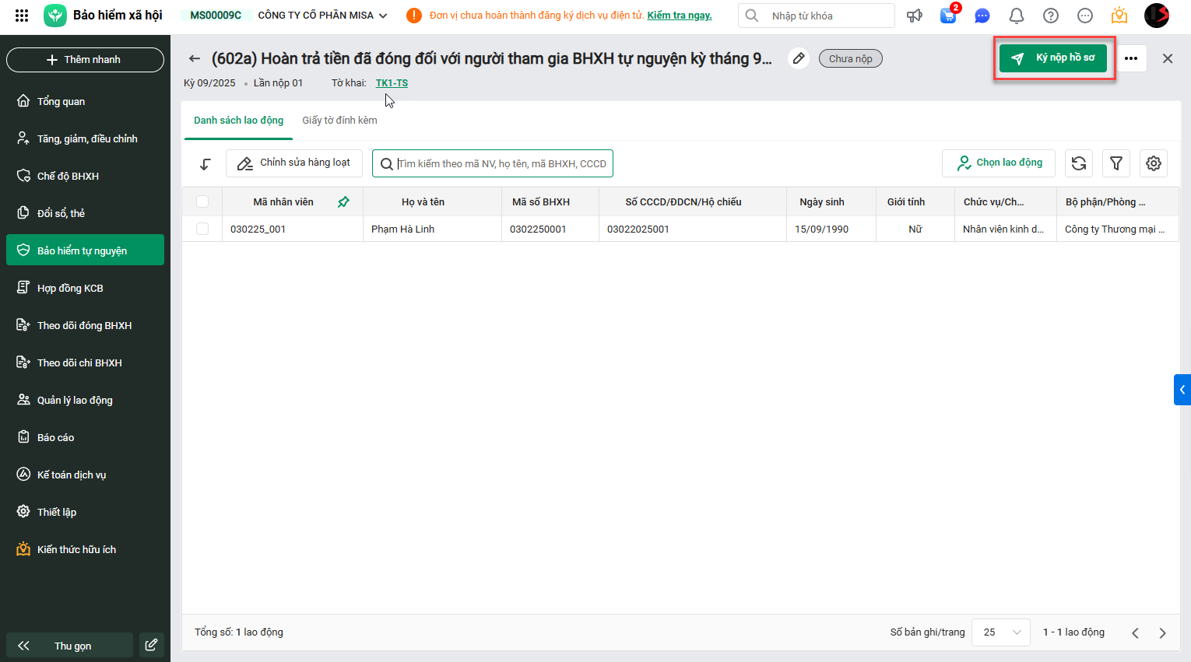Open the orange knowledge lightbulb icon in header

click(x=1119, y=16)
